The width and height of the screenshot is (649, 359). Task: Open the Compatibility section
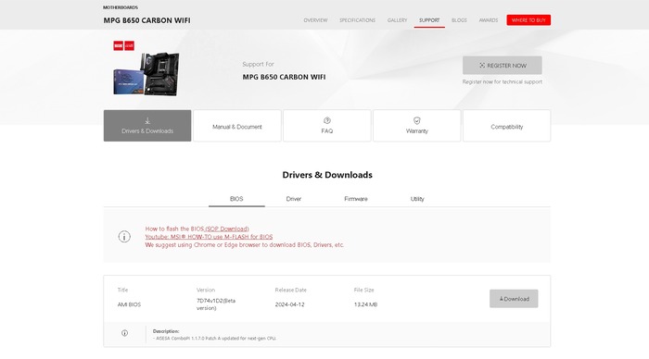click(x=506, y=126)
